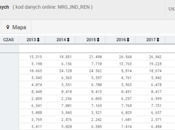
Task: Click cell value 7.731
Action: pos(156,106)
